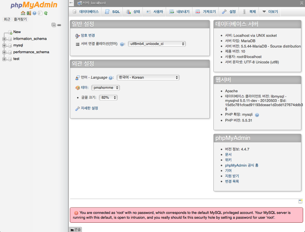Viewport: 305px width, 232px height.
Task: Open navigation panel settings page icon
Action: click(40, 13)
